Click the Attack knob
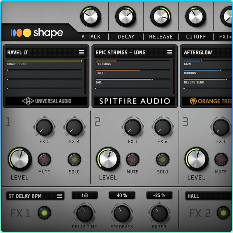This screenshot has width=233, height=233. tap(91, 17)
